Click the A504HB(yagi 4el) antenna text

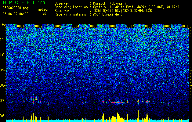[x=108, y=14]
